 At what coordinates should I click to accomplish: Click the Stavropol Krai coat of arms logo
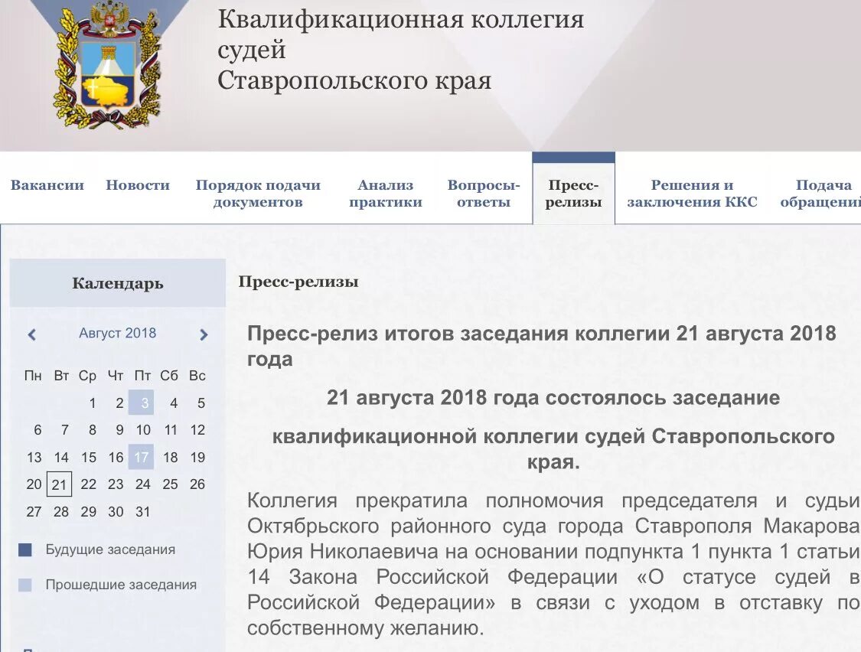coord(109,65)
